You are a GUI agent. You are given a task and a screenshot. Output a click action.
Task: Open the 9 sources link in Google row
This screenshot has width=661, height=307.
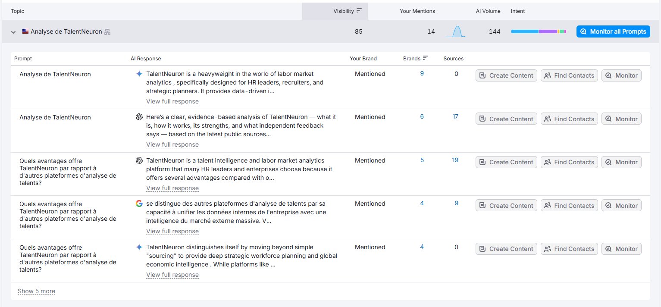click(456, 204)
